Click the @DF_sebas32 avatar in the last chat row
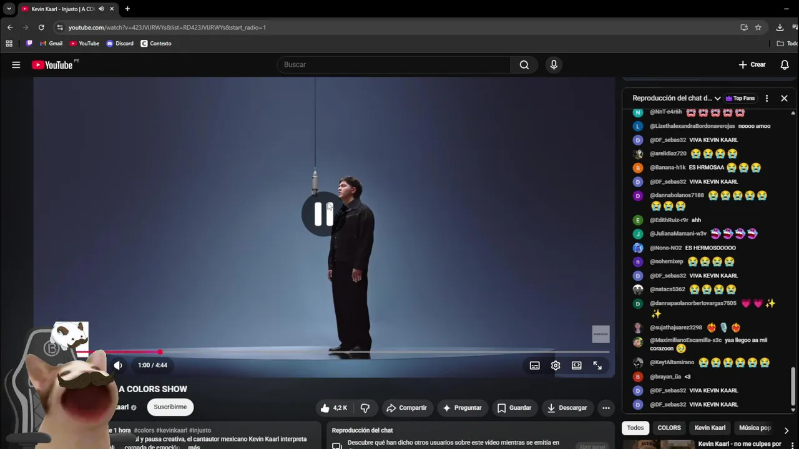The image size is (799, 449). (x=637, y=405)
